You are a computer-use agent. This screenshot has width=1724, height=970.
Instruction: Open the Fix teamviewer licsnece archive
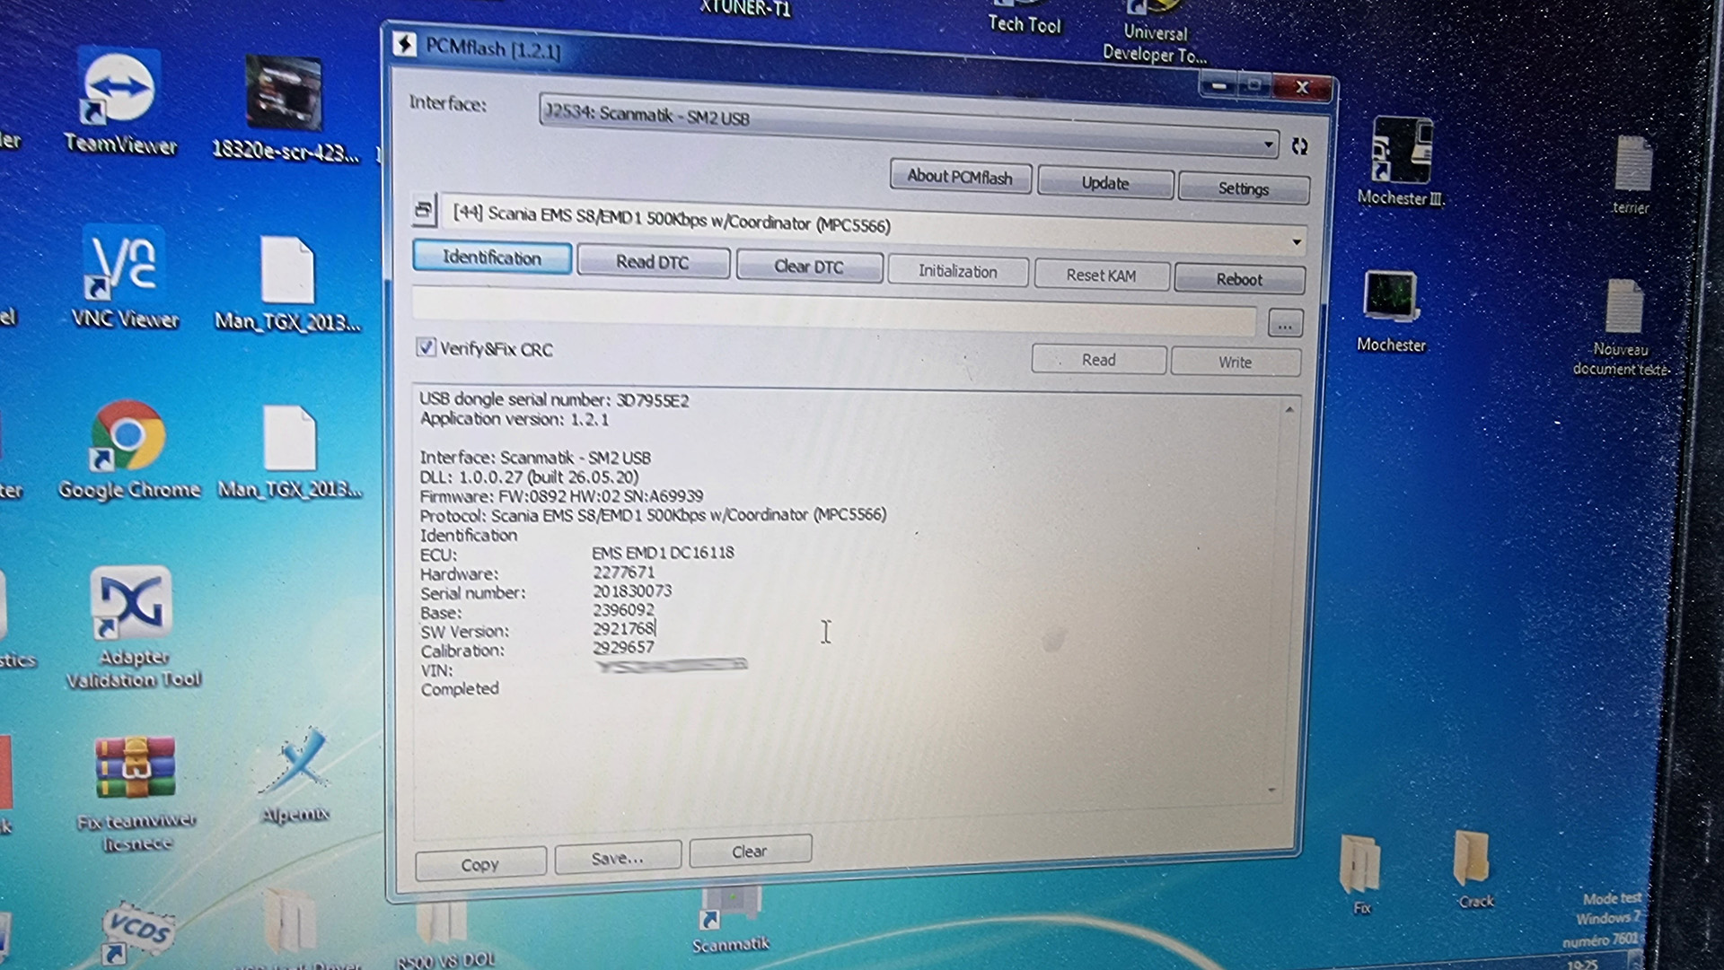(136, 793)
